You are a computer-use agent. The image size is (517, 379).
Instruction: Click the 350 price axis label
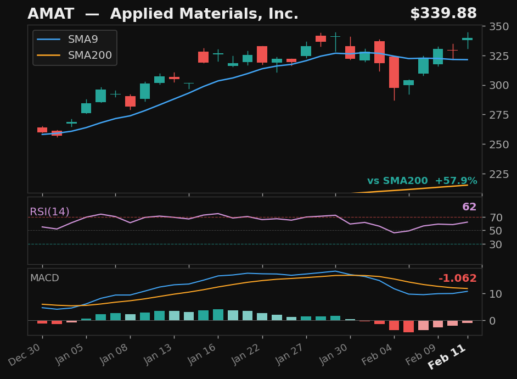pos(499,26)
